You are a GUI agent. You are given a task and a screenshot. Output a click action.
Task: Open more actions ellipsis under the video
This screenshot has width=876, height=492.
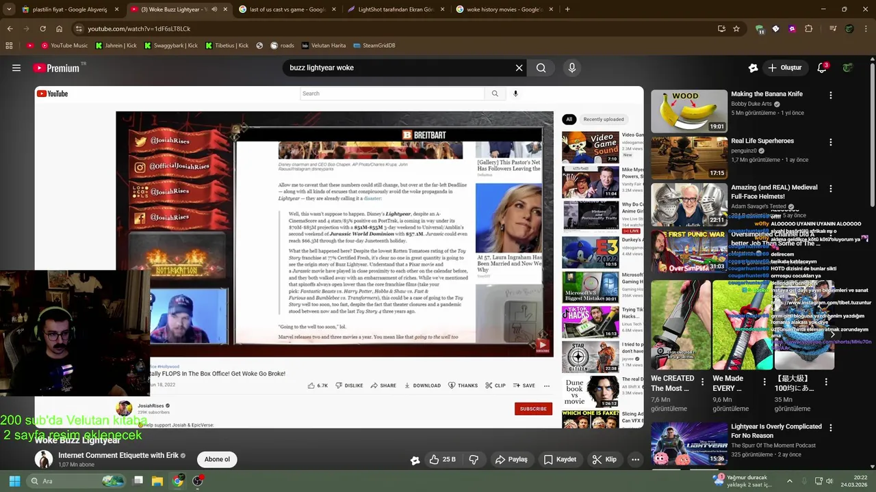tap(635, 459)
